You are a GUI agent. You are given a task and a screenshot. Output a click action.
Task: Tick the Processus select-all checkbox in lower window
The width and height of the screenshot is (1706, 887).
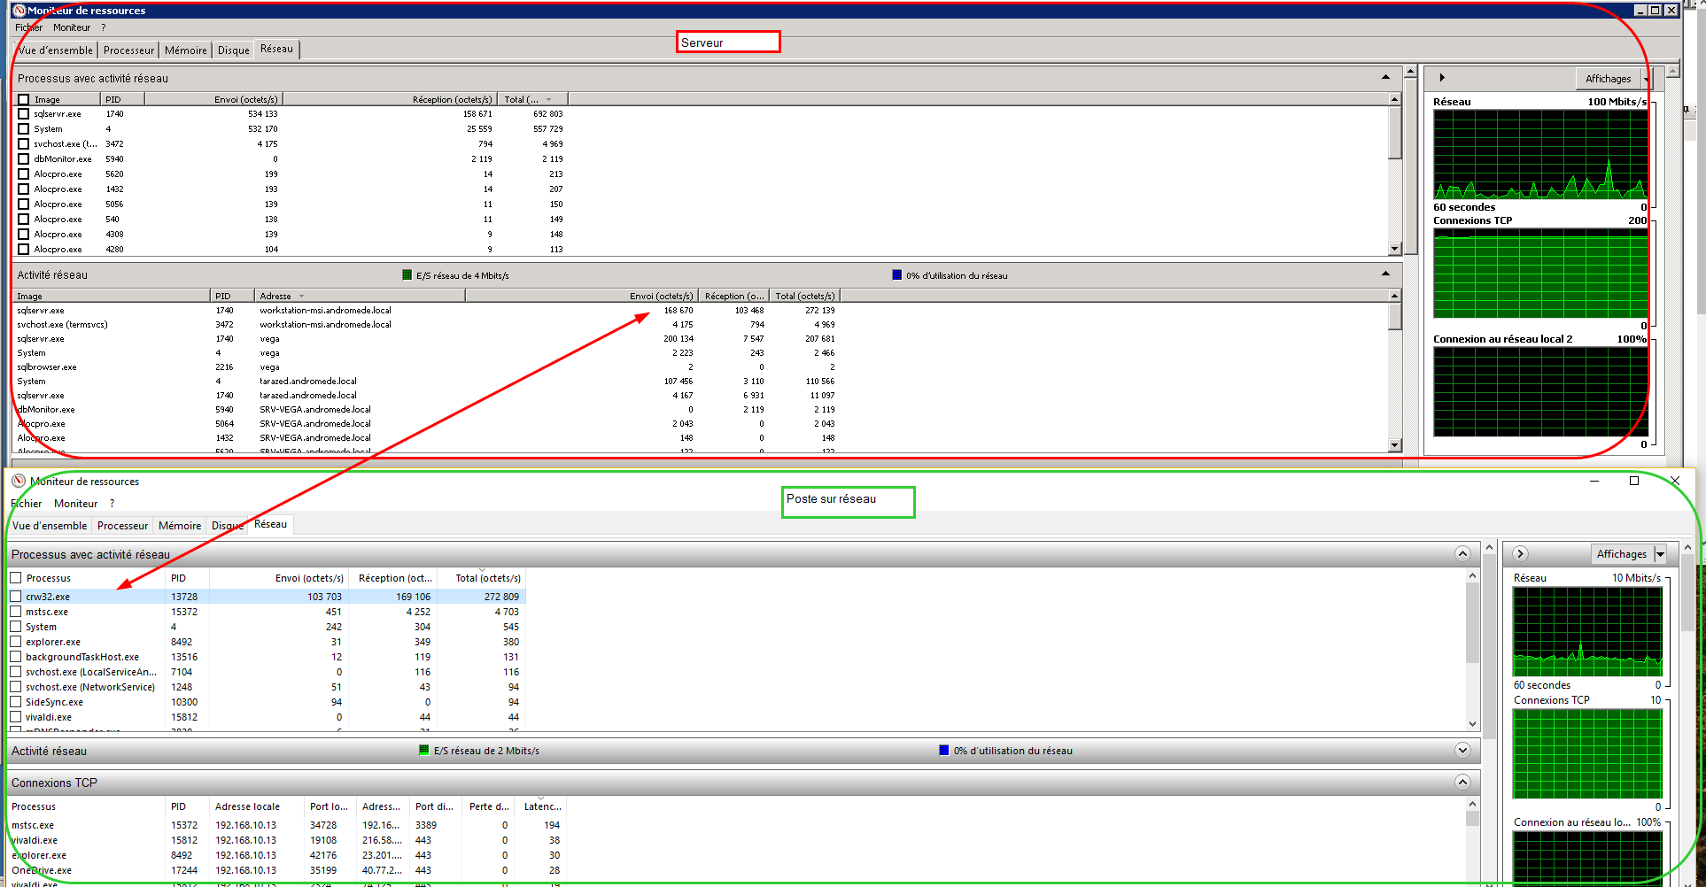16,577
